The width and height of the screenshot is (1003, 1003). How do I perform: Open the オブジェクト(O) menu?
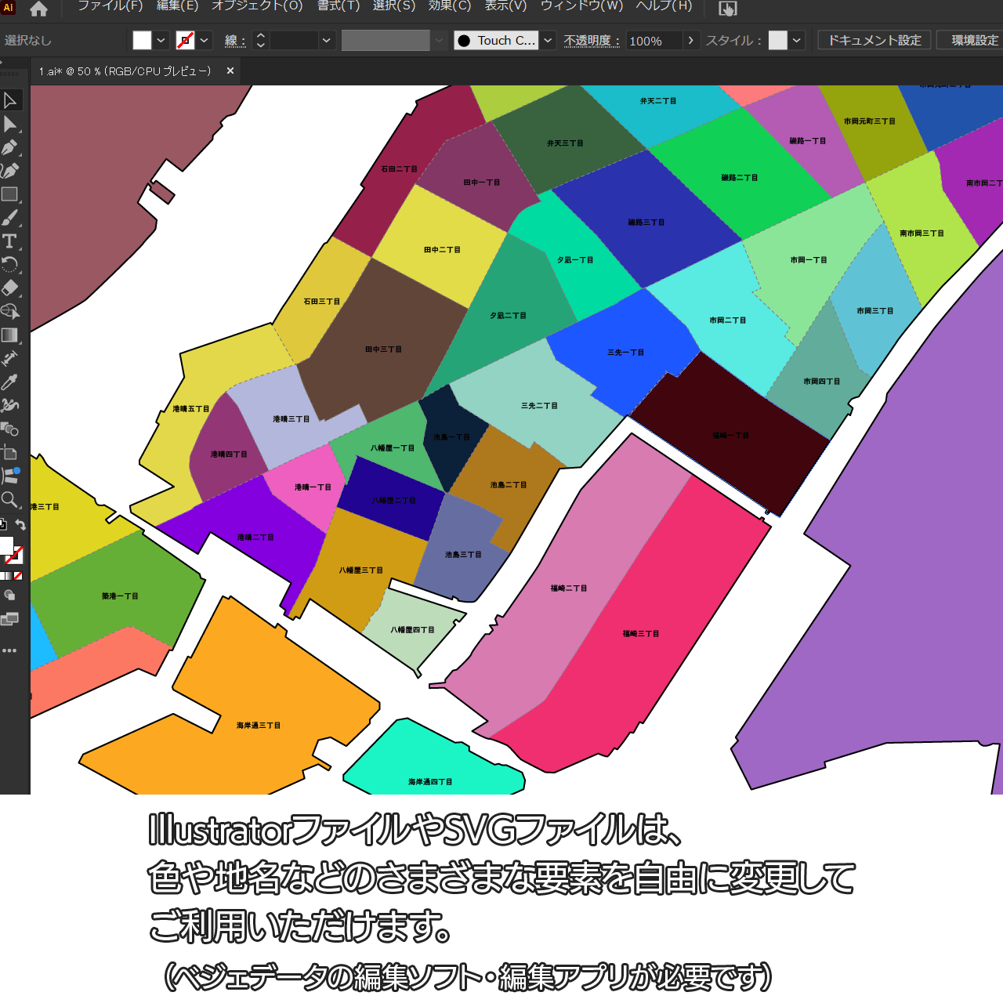[x=257, y=6]
